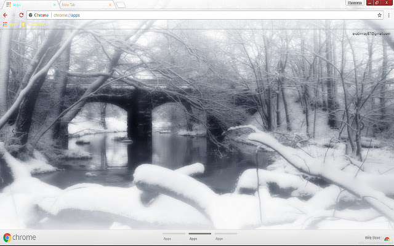Switch to the New Tab tab
The width and height of the screenshot is (394, 246).
coord(87,5)
